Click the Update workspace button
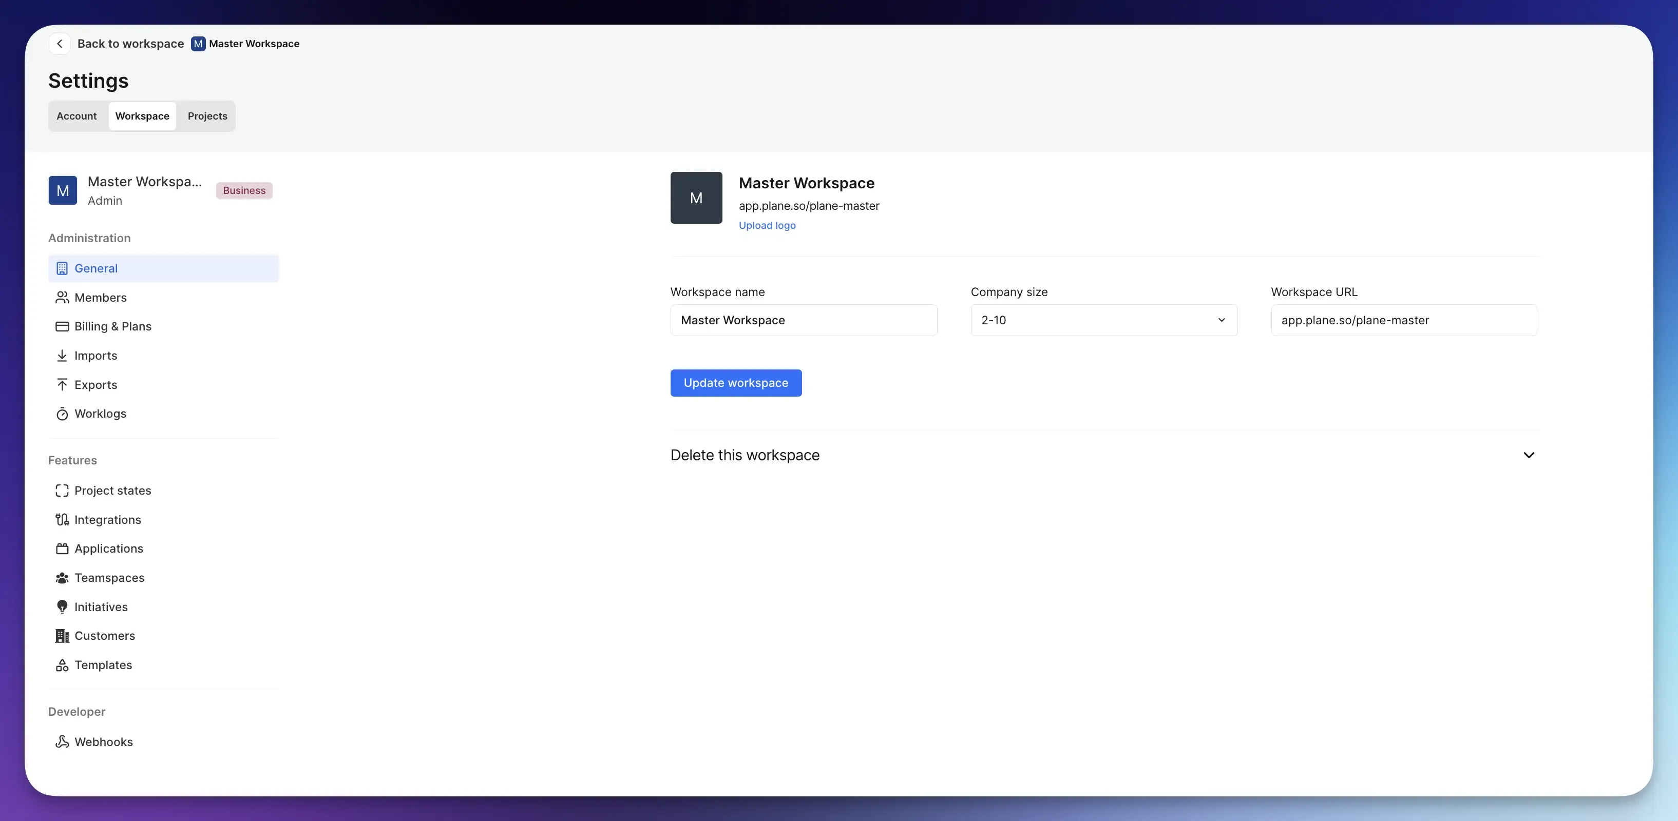The image size is (1678, 821). (735, 383)
